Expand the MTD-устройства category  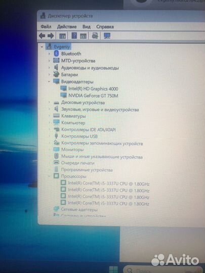[x=49, y=61]
